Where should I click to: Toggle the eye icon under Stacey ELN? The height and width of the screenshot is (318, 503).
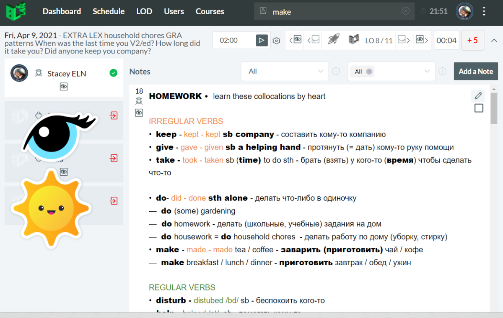click(x=64, y=87)
